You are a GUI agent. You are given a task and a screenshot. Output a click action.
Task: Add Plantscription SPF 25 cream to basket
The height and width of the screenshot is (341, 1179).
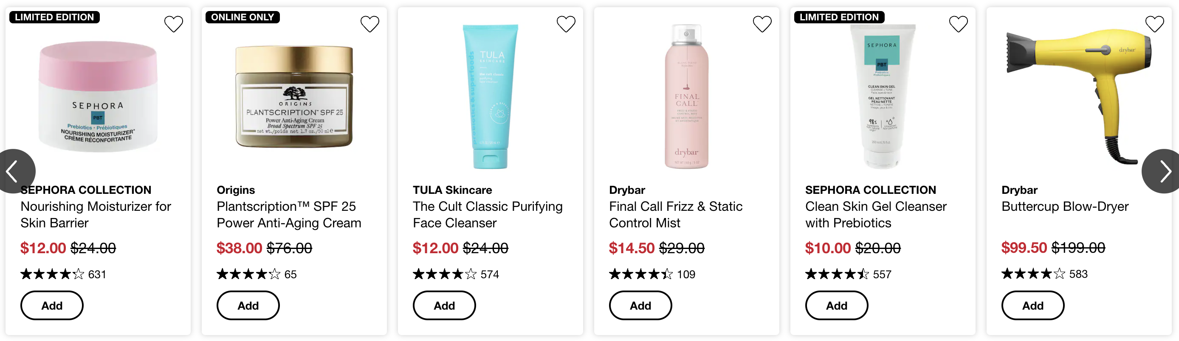point(248,305)
